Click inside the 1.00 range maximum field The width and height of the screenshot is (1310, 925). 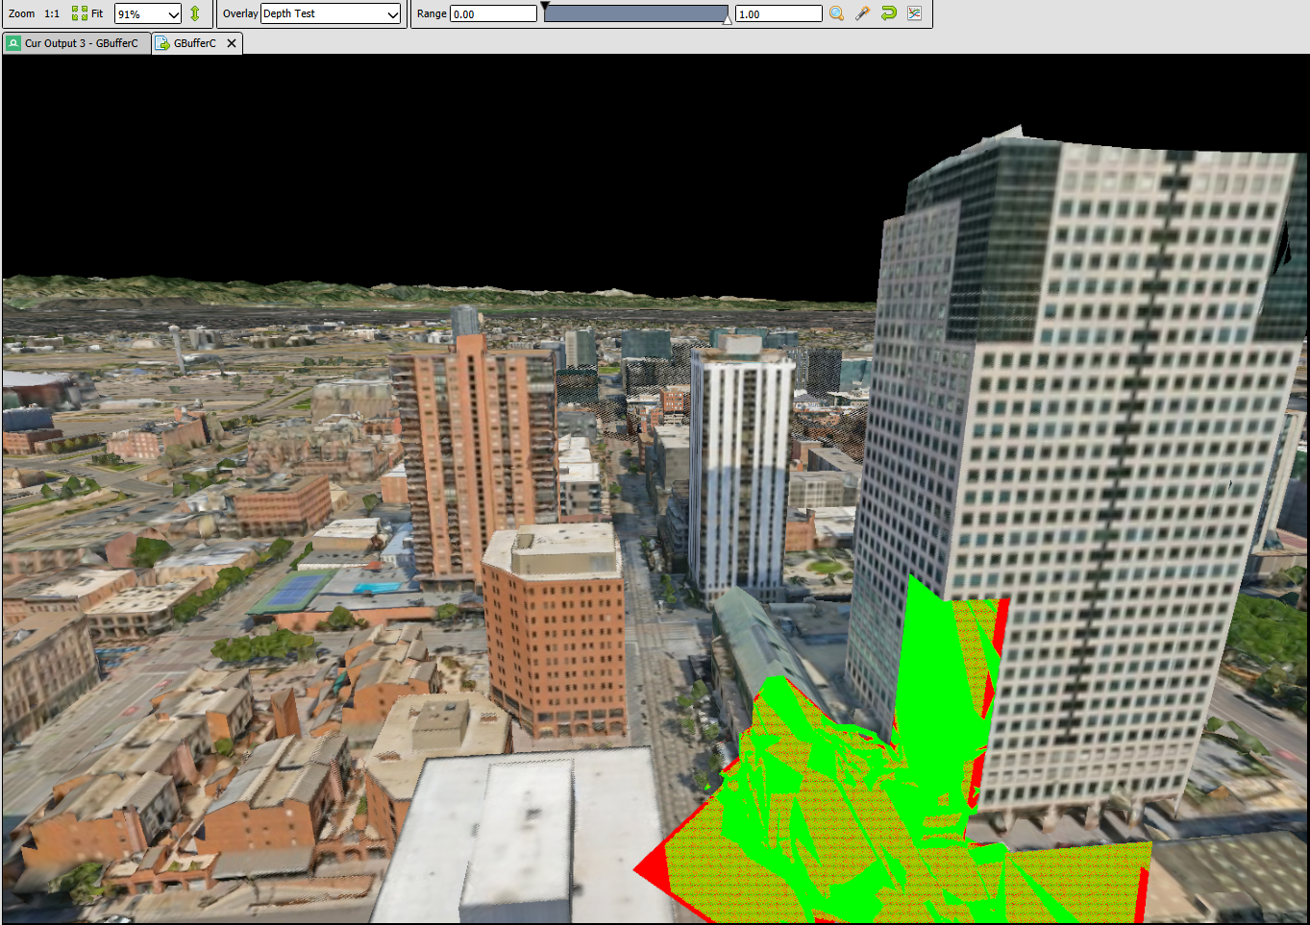[x=777, y=13]
